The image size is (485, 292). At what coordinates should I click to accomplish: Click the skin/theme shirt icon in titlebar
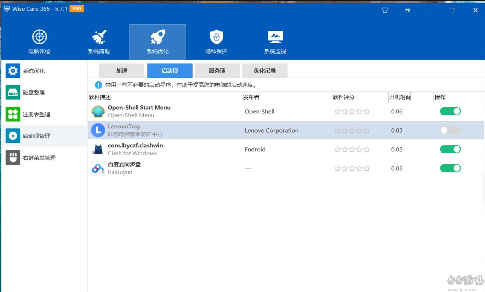tap(385, 10)
